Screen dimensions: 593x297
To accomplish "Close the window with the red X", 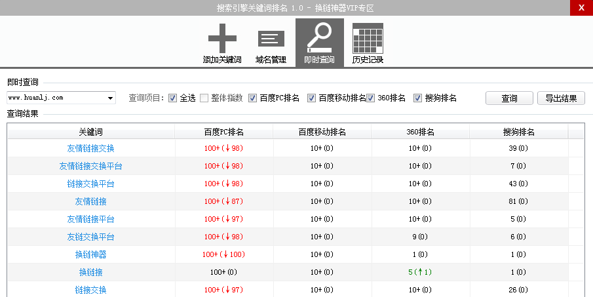I will (x=581, y=8).
